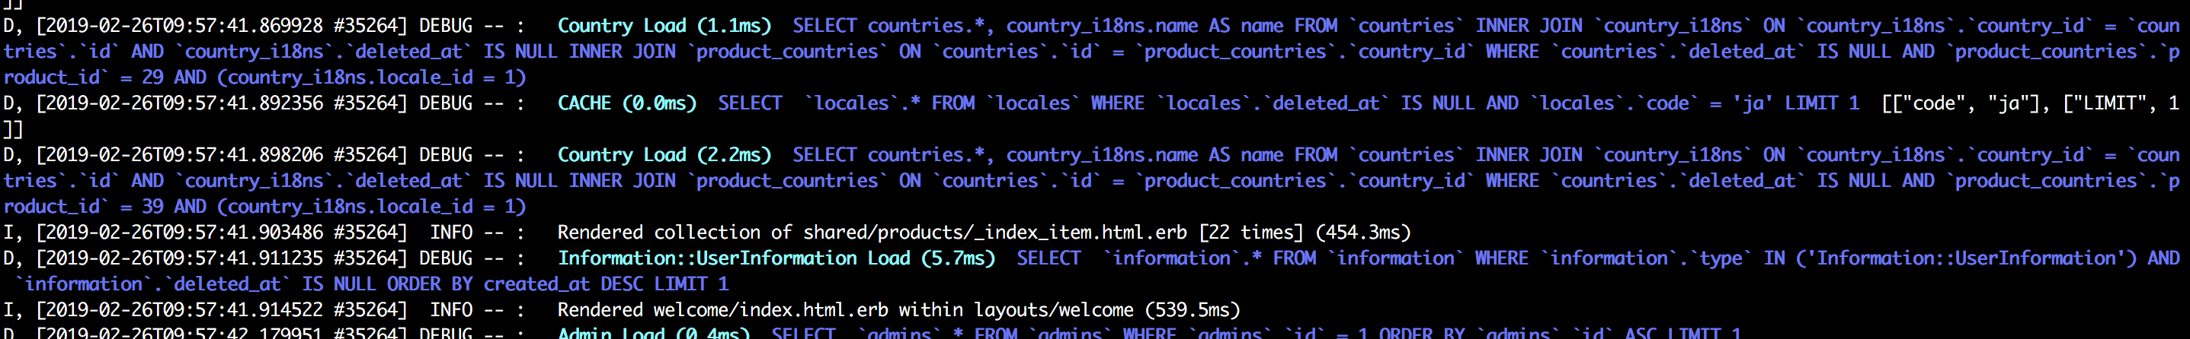Select 'product_id` = 29' condition text
This screenshot has height=339, width=2190.
point(83,78)
